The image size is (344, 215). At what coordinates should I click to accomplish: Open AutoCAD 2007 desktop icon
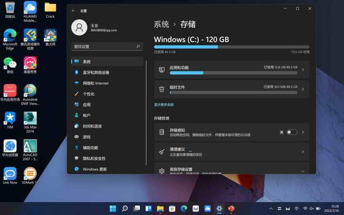[30, 149]
